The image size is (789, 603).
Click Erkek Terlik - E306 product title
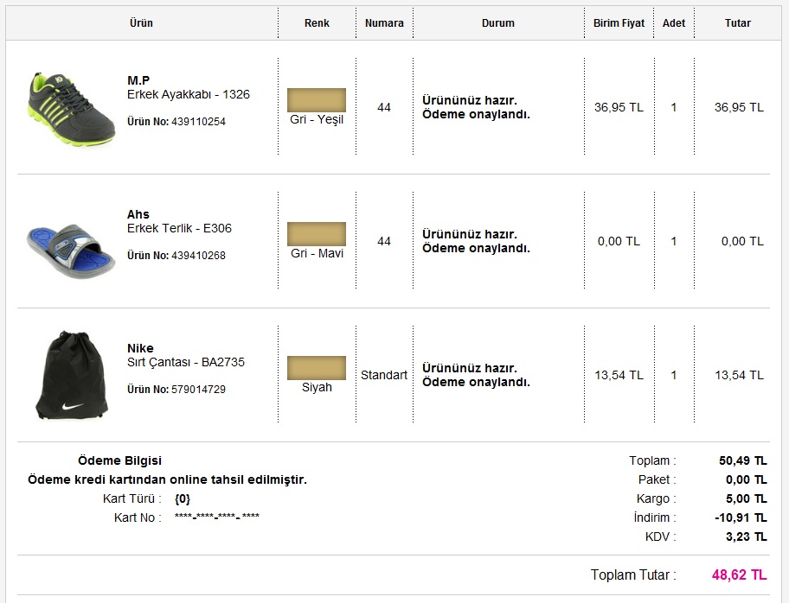click(x=179, y=228)
